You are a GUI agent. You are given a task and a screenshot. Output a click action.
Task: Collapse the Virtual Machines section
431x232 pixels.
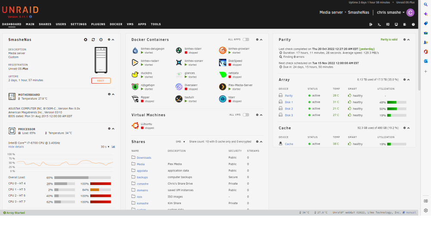[261, 115]
